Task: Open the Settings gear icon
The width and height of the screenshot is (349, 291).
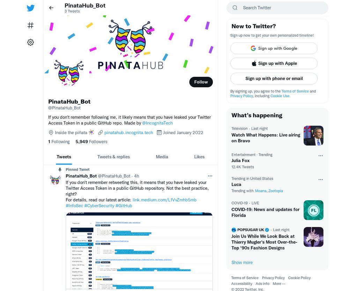Action: tap(30, 42)
